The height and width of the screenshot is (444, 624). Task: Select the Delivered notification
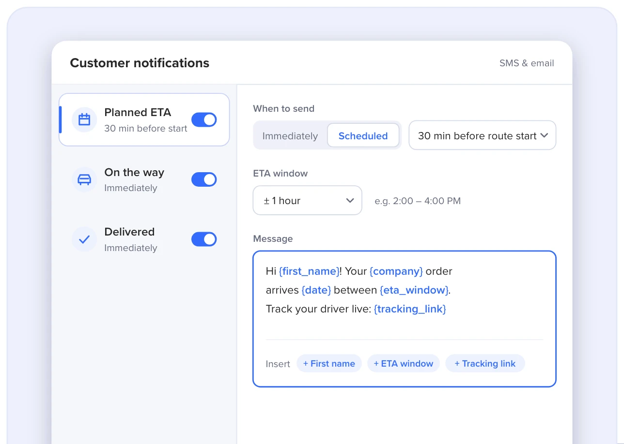(x=144, y=239)
